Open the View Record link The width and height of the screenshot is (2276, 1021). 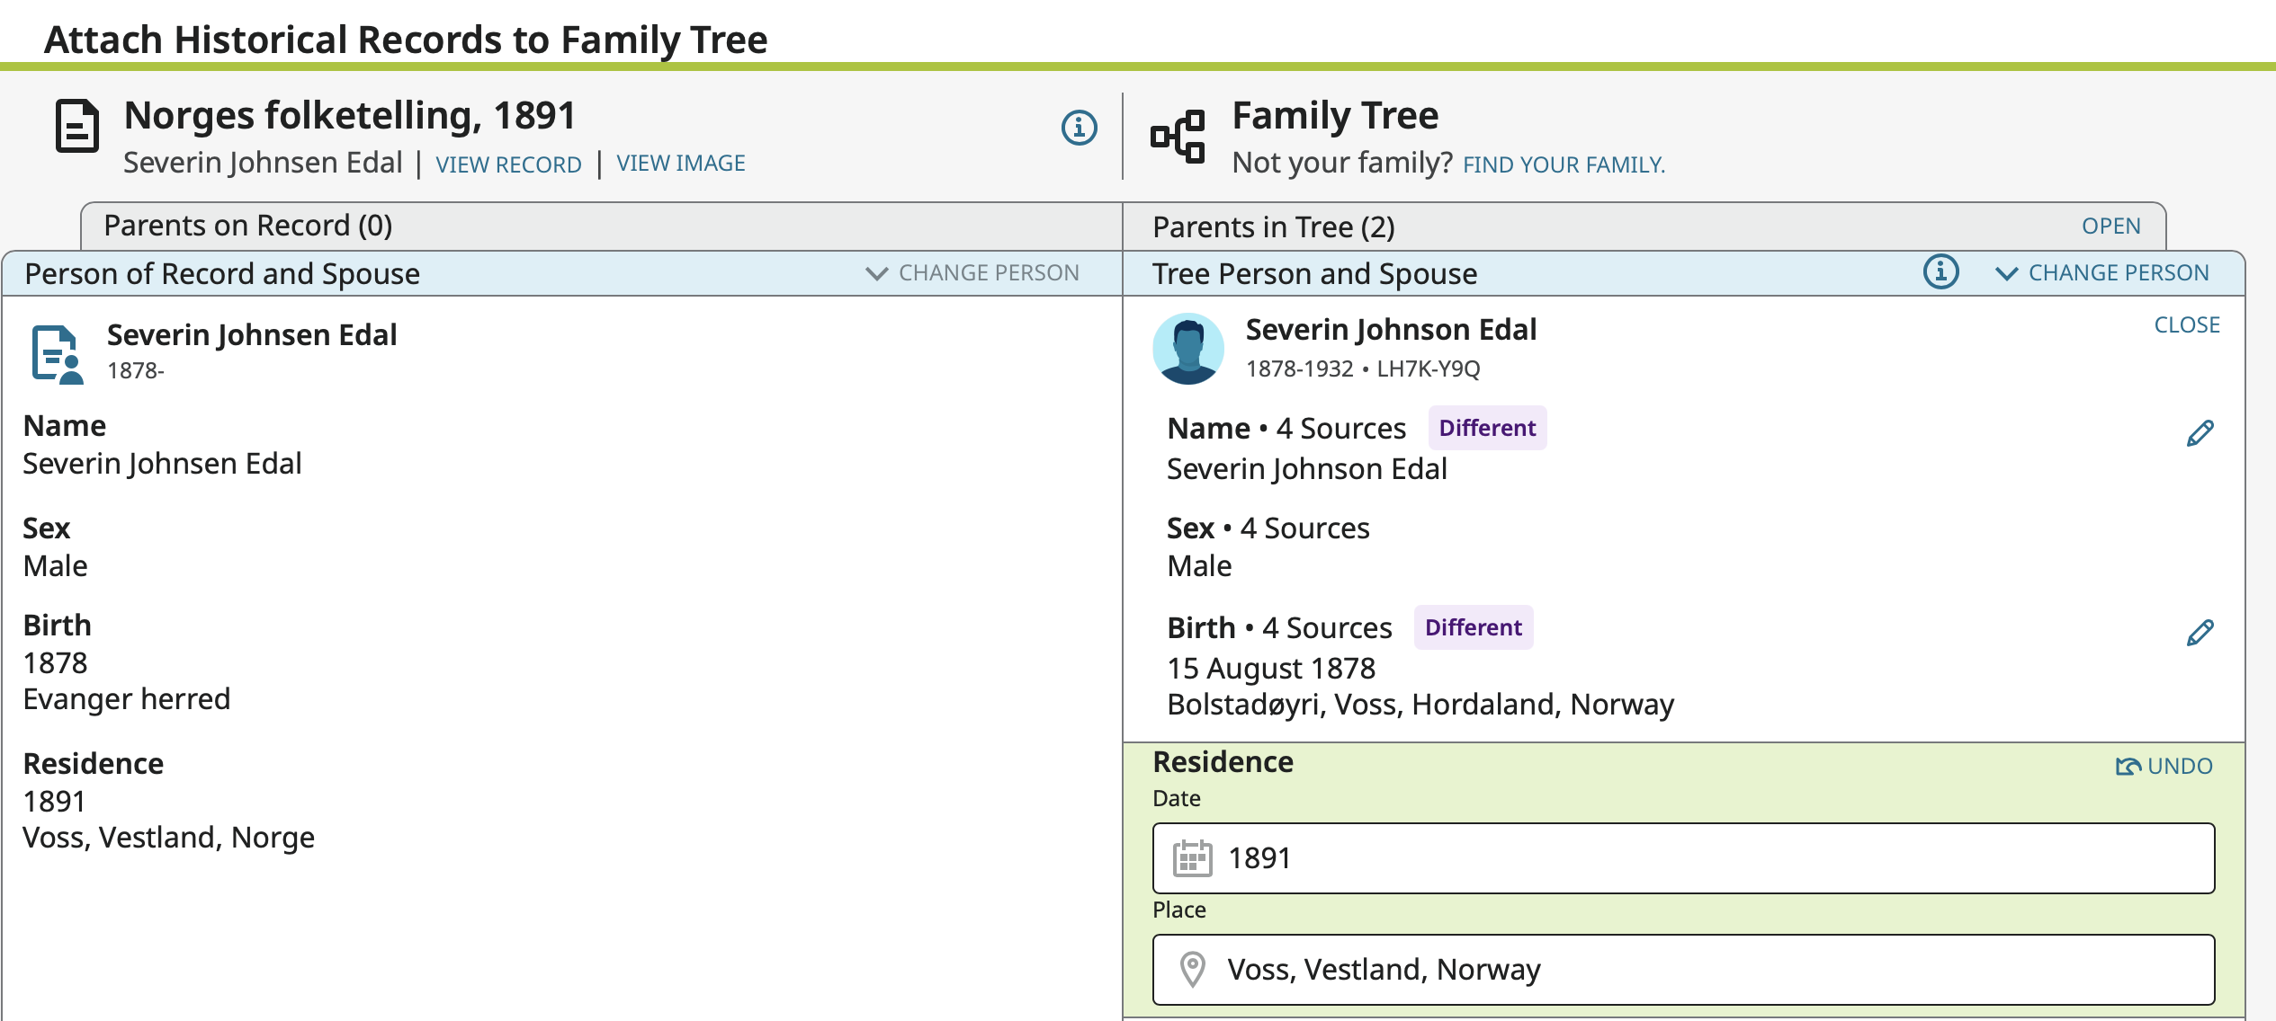(x=508, y=164)
